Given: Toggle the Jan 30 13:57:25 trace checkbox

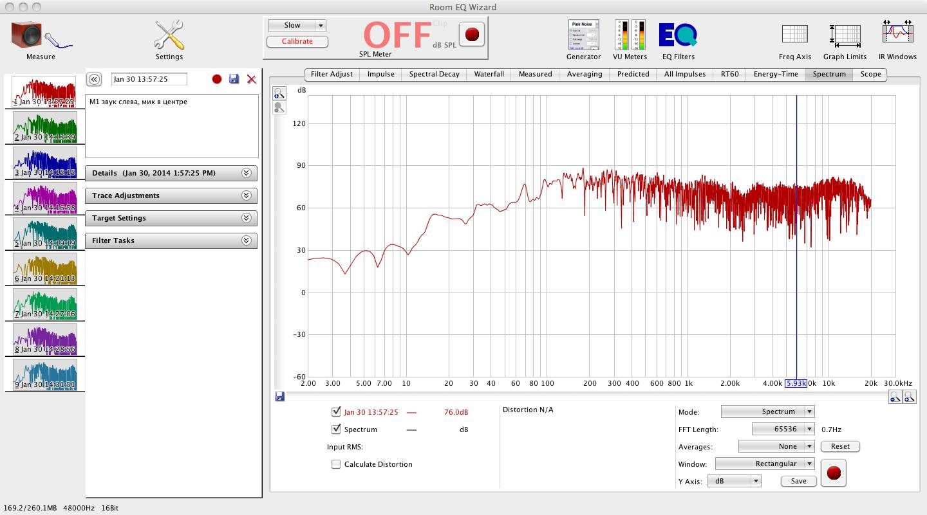Looking at the screenshot, I should click(335, 412).
